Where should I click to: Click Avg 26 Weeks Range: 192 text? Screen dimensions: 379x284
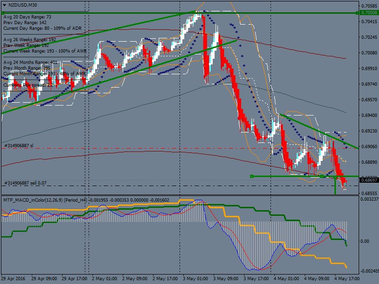[29, 39]
